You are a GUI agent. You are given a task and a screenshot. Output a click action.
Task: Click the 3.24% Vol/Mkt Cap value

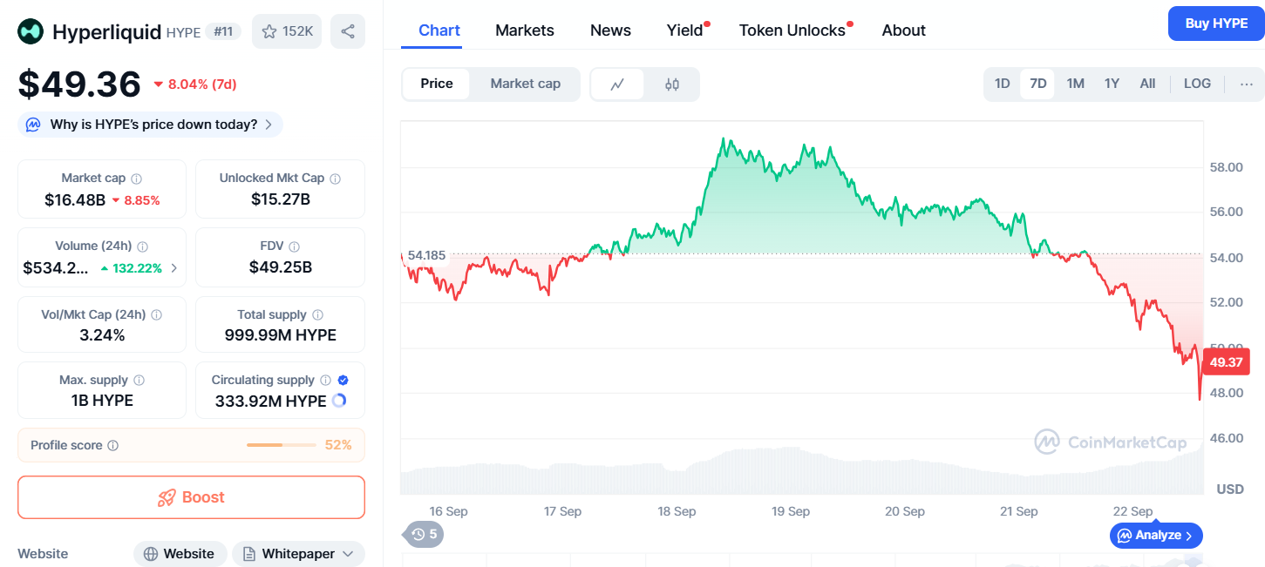click(x=102, y=335)
